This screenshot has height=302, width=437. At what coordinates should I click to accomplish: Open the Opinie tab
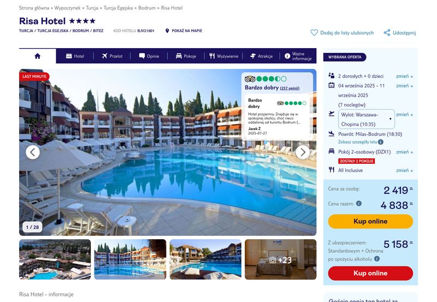[x=149, y=56]
